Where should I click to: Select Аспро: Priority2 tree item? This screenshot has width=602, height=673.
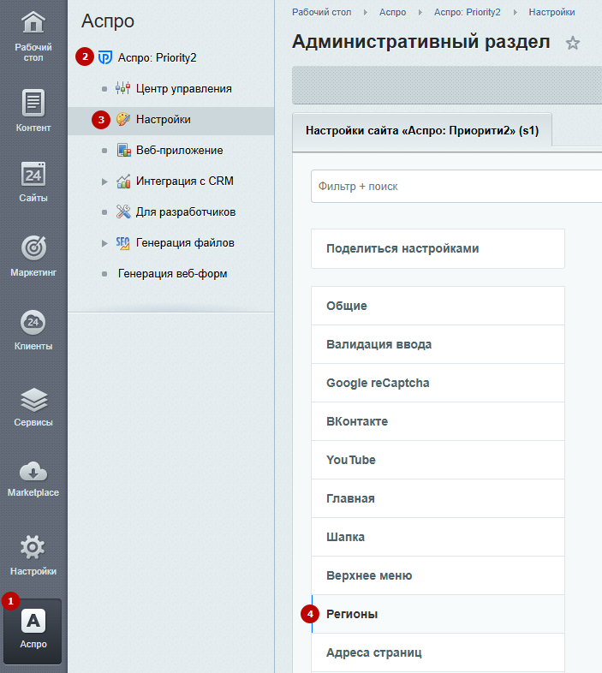(158, 57)
